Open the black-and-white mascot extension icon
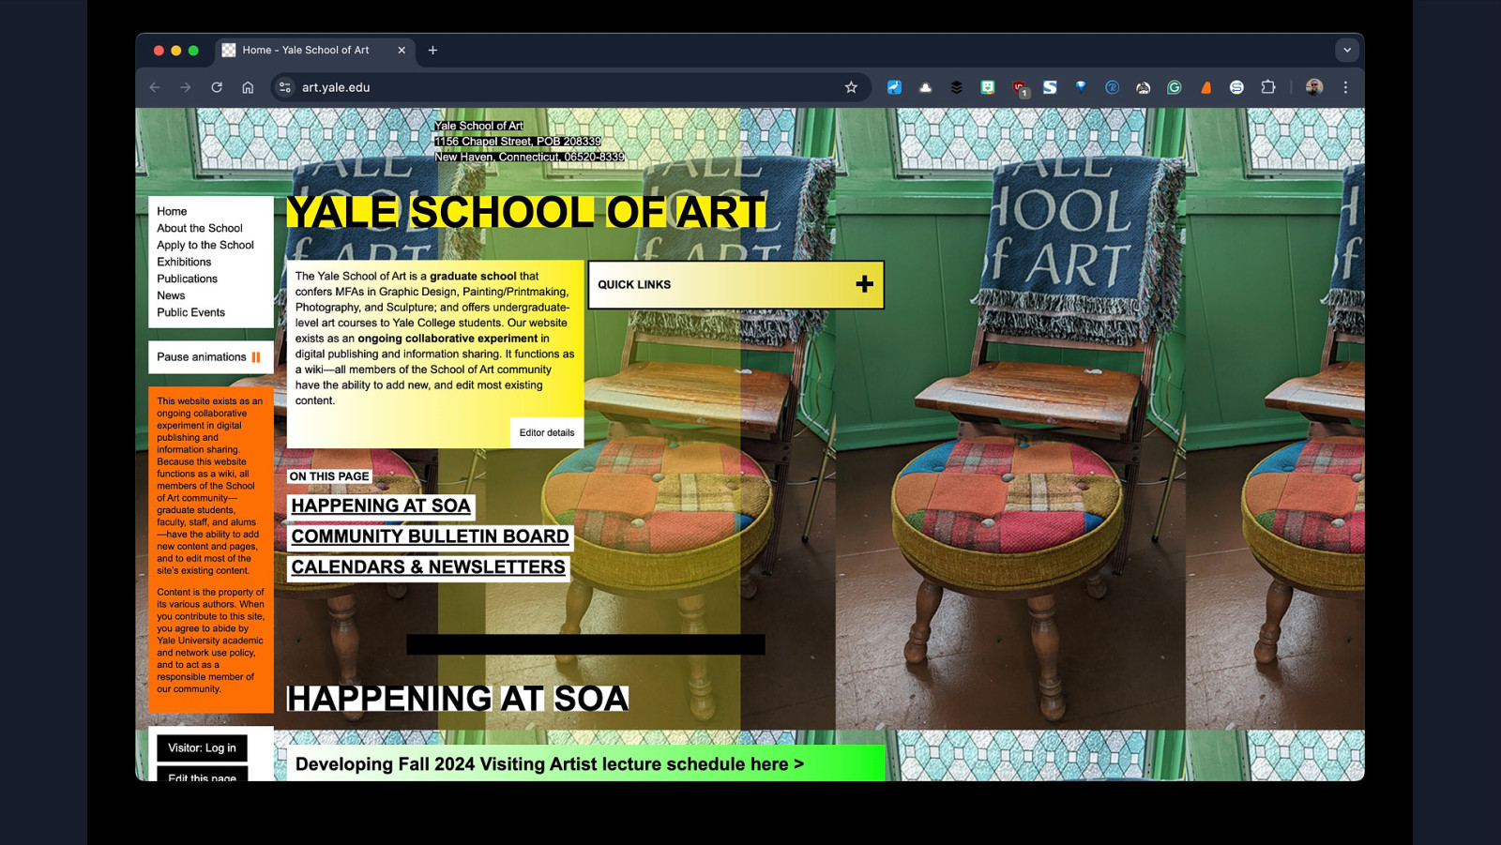 [1143, 87]
